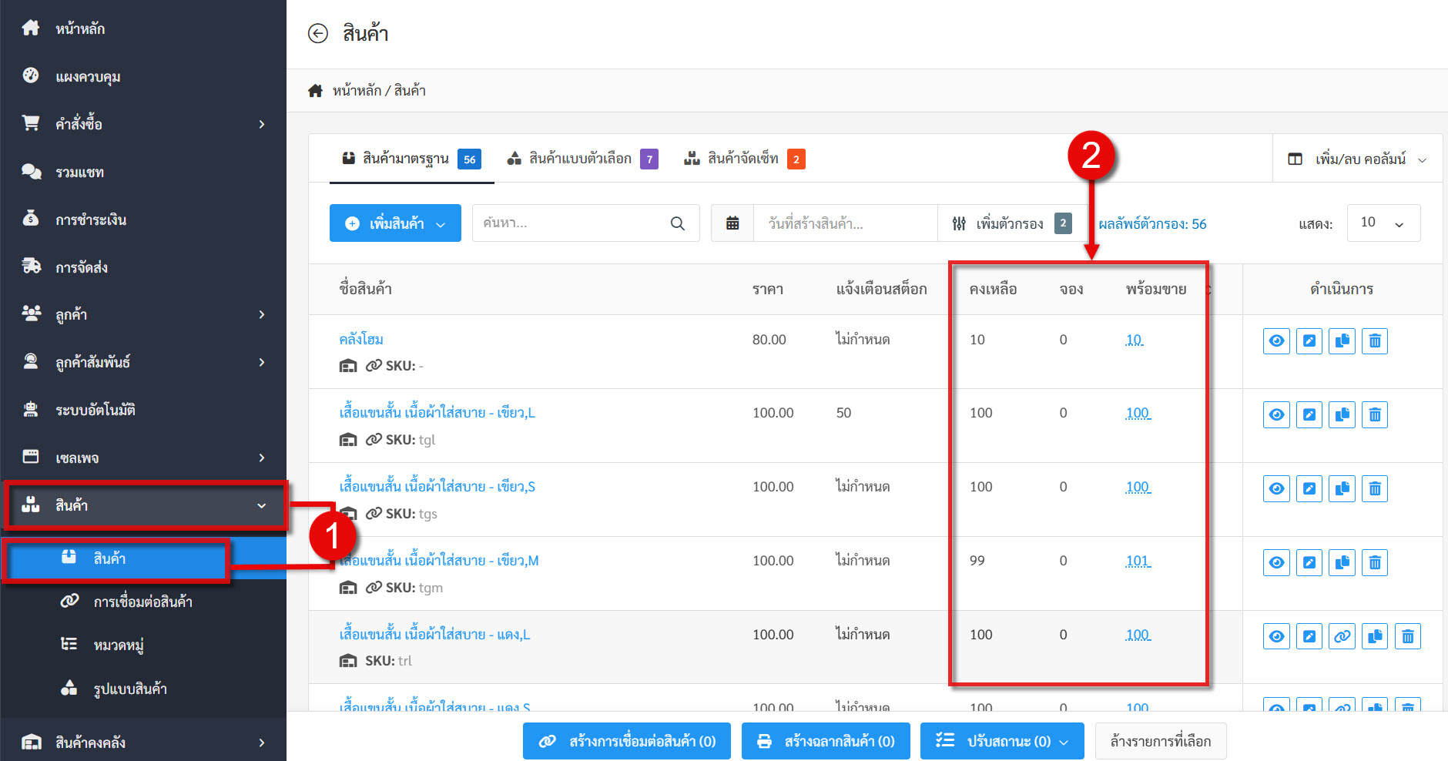Click the ค้นหา search input field
The height and width of the screenshot is (761, 1448).
[x=570, y=223]
